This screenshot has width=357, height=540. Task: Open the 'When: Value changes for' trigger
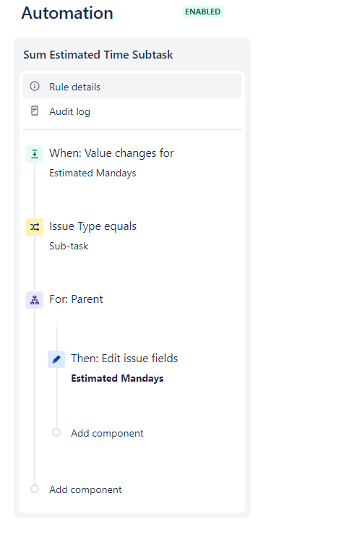click(x=111, y=153)
